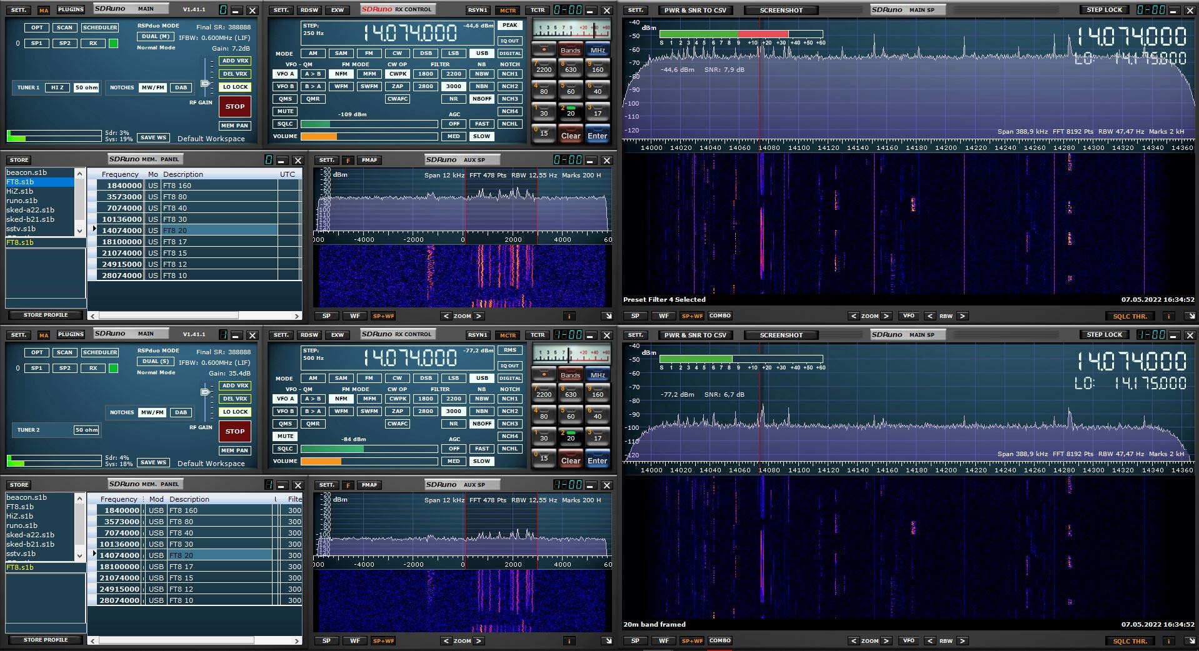Unmute audio with MUTE in instance 1 RX Control

285,436
